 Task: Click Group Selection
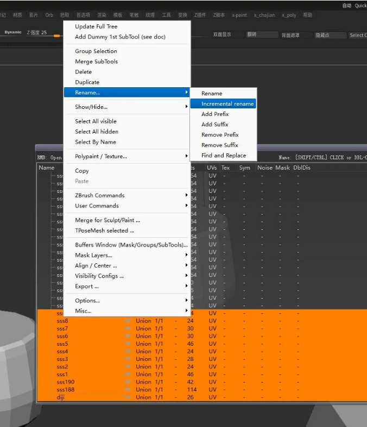[x=127, y=51]
